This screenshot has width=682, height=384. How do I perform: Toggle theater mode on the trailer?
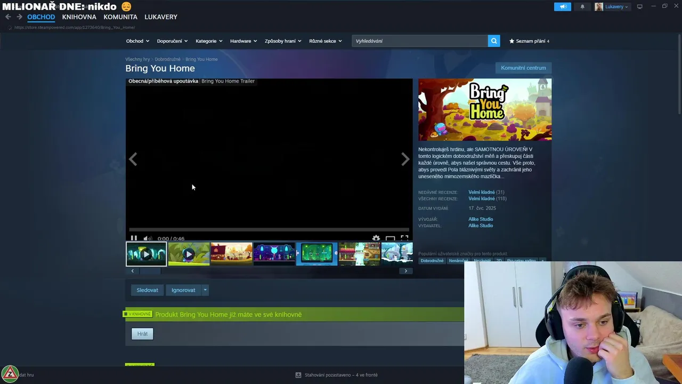pyautogui.click(x=391, y=238)
